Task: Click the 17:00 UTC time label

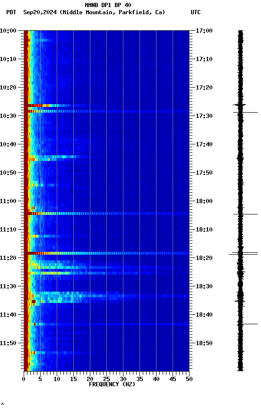Action: tap(204, 31)
